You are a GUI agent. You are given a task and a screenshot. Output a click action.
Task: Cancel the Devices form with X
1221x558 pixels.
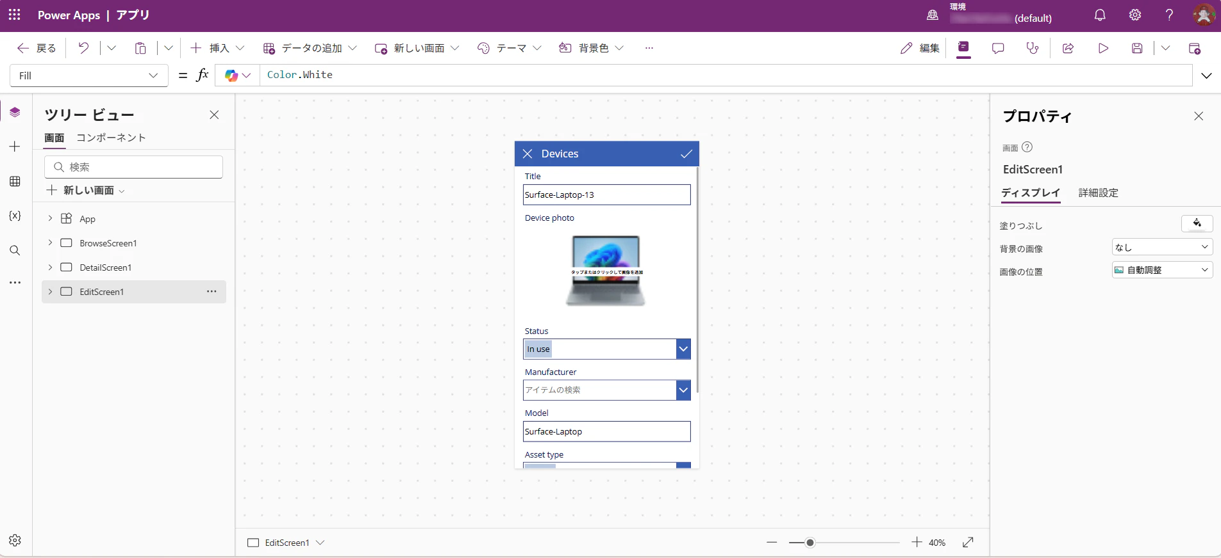[527, 154]
